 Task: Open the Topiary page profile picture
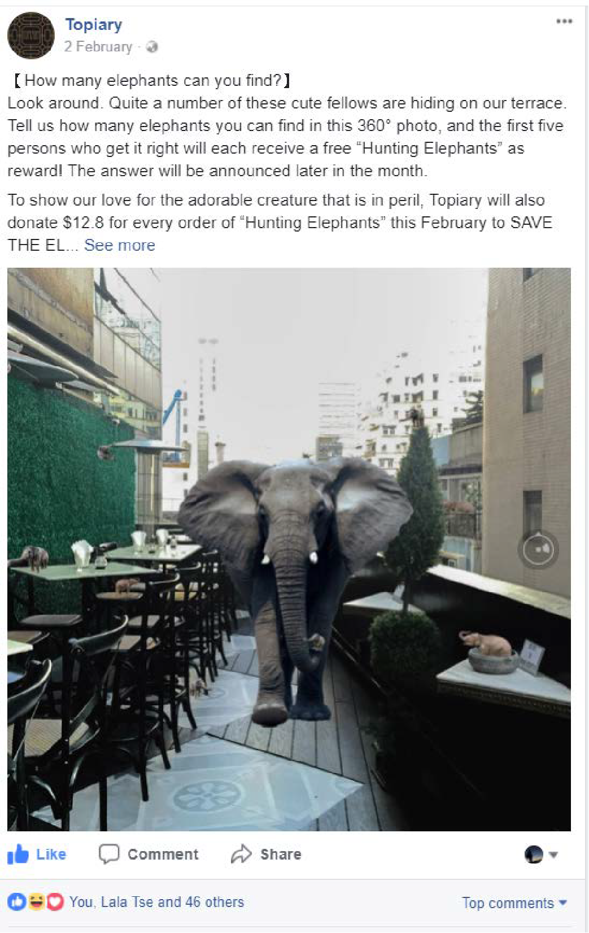tap(30, 35)
